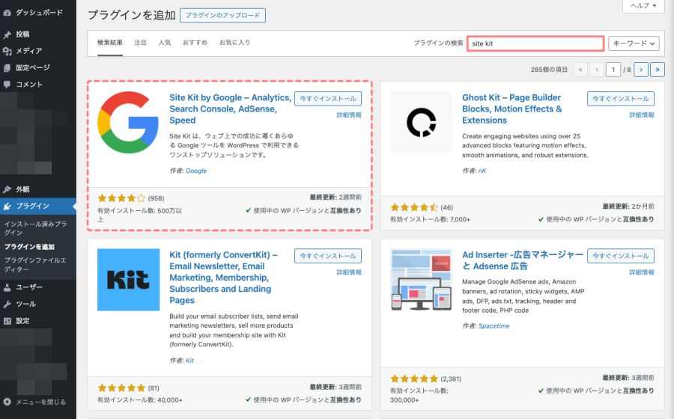
Task: Click the Kit blue plugin logo
Action: (128, 280)
